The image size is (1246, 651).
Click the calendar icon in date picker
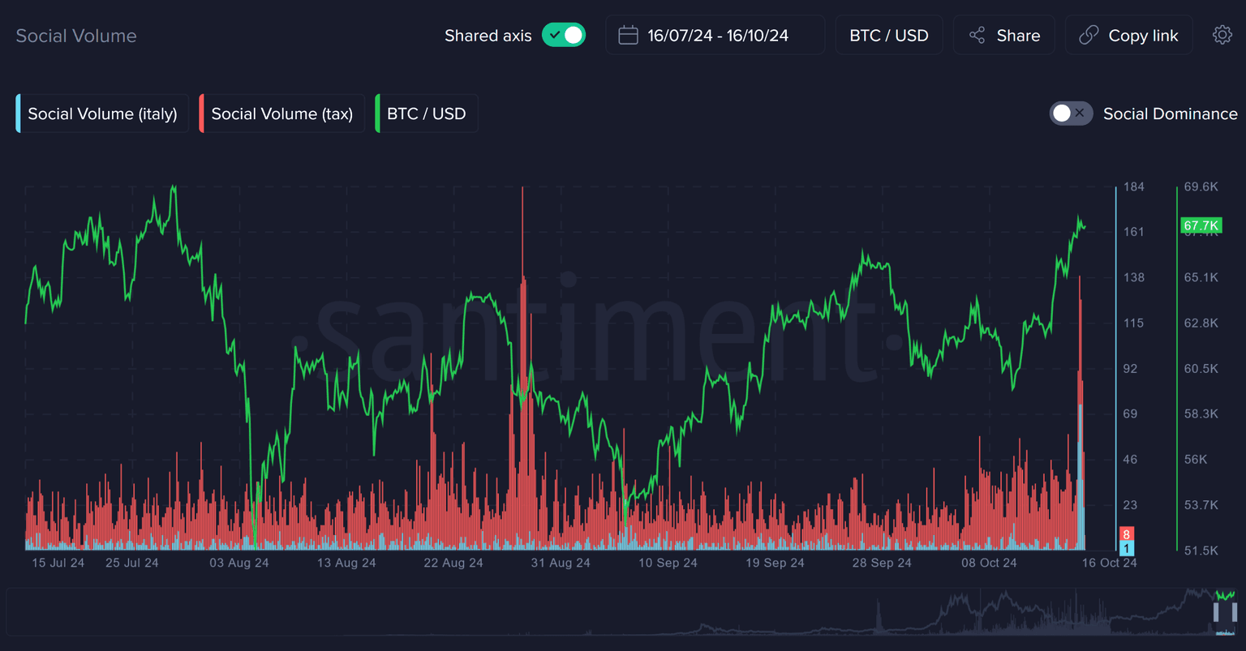tap(628, 36)
